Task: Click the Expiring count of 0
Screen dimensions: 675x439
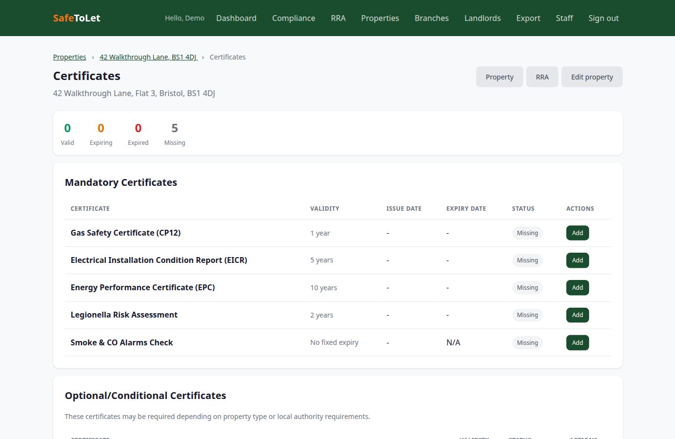Action: click(x=101, y=128)
